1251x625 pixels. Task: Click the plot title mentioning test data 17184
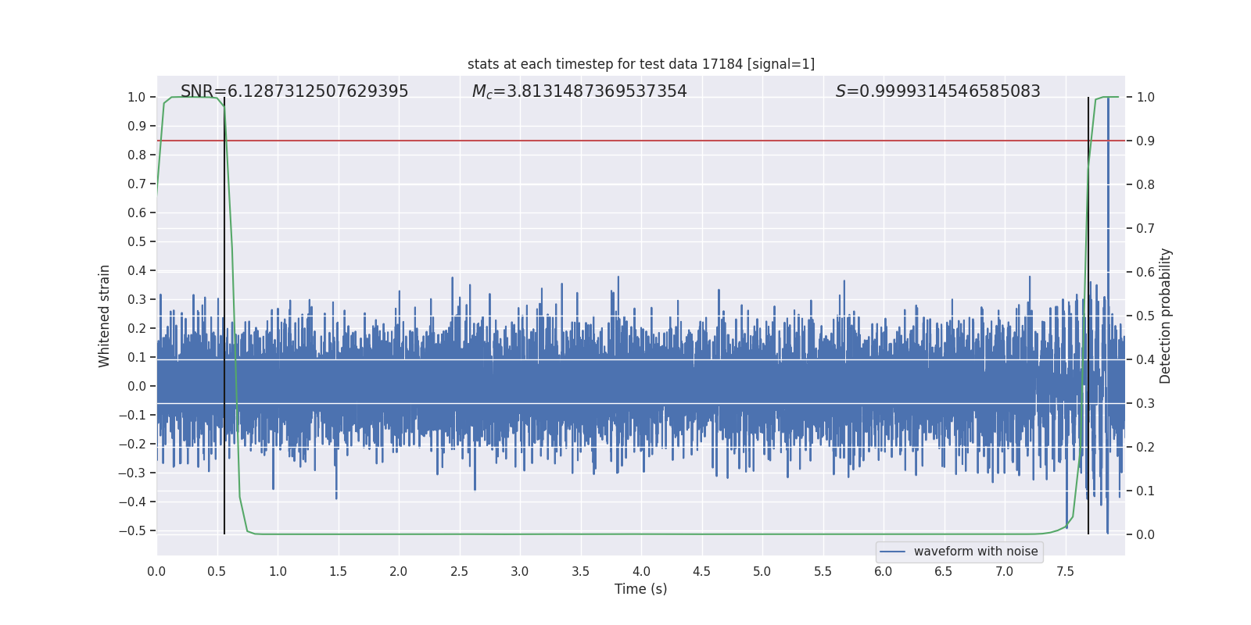click(641, 64)
